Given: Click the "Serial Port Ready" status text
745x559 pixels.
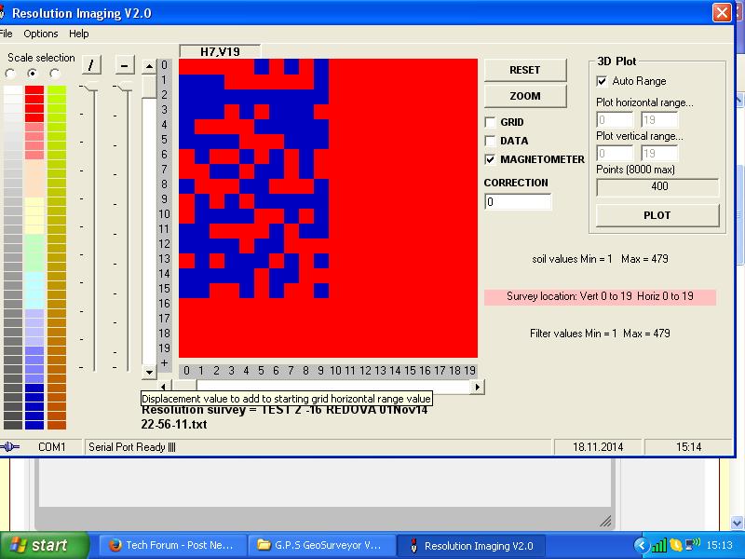Looking at the screenshot, I should [131, 447].
